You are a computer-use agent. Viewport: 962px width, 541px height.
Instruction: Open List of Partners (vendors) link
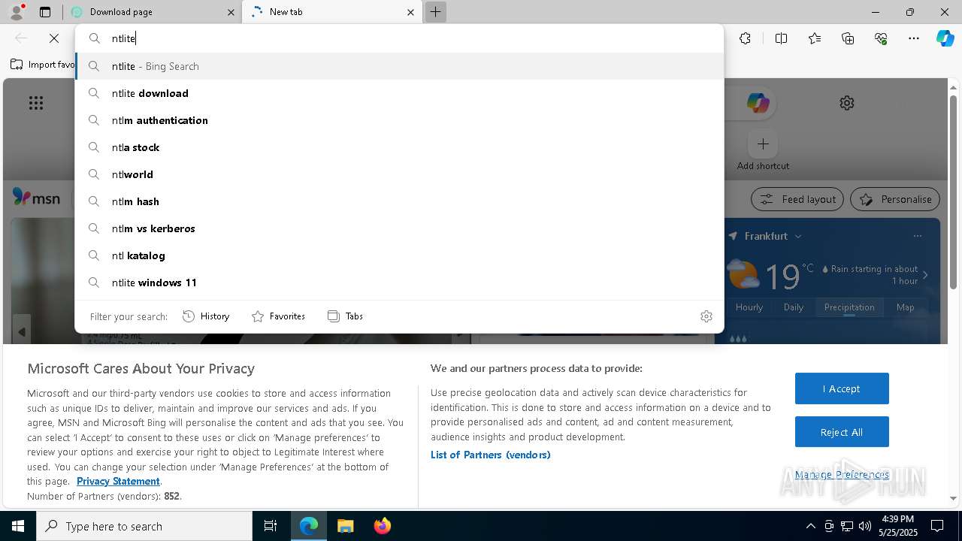(x=491, y=455)
